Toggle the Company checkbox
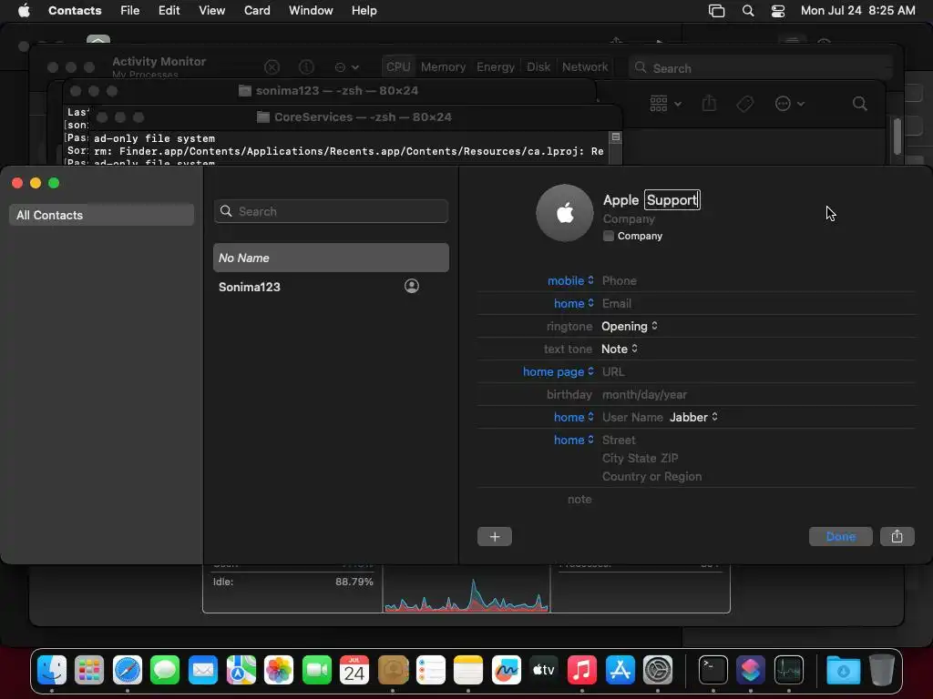The height and width of the screenshot is (699, 933). tap(608, 236)
